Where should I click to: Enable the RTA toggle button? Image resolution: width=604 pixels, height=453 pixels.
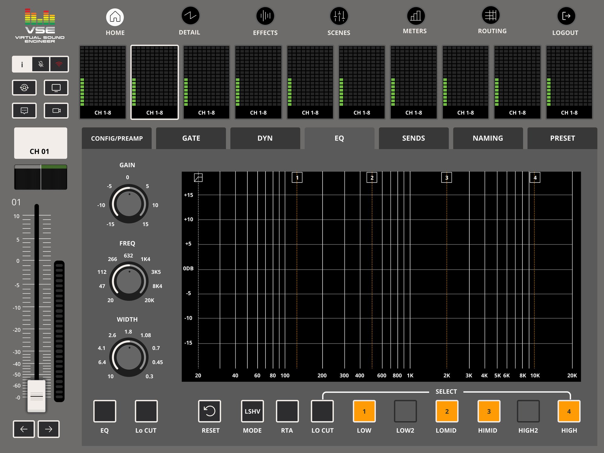click(x=287, y=411)
